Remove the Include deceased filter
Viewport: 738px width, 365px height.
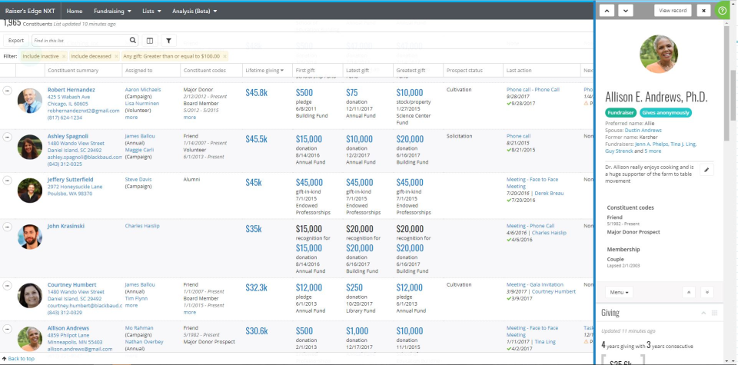[116, 56]
